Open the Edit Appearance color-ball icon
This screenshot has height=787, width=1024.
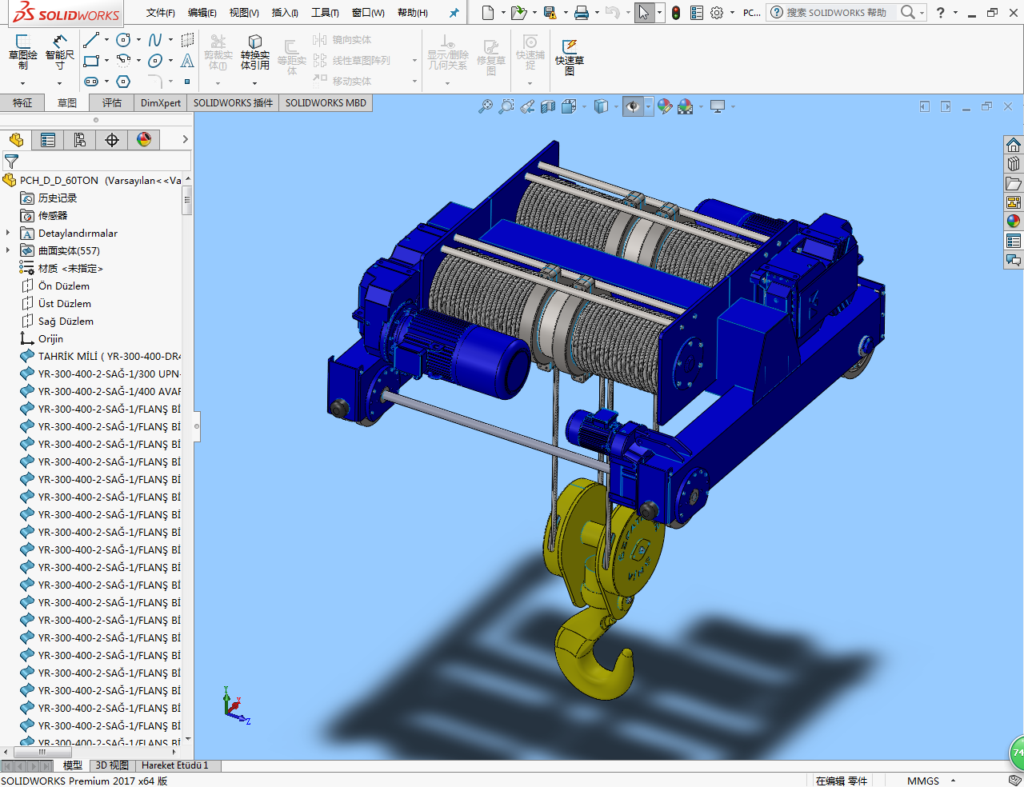click(665, 106)
